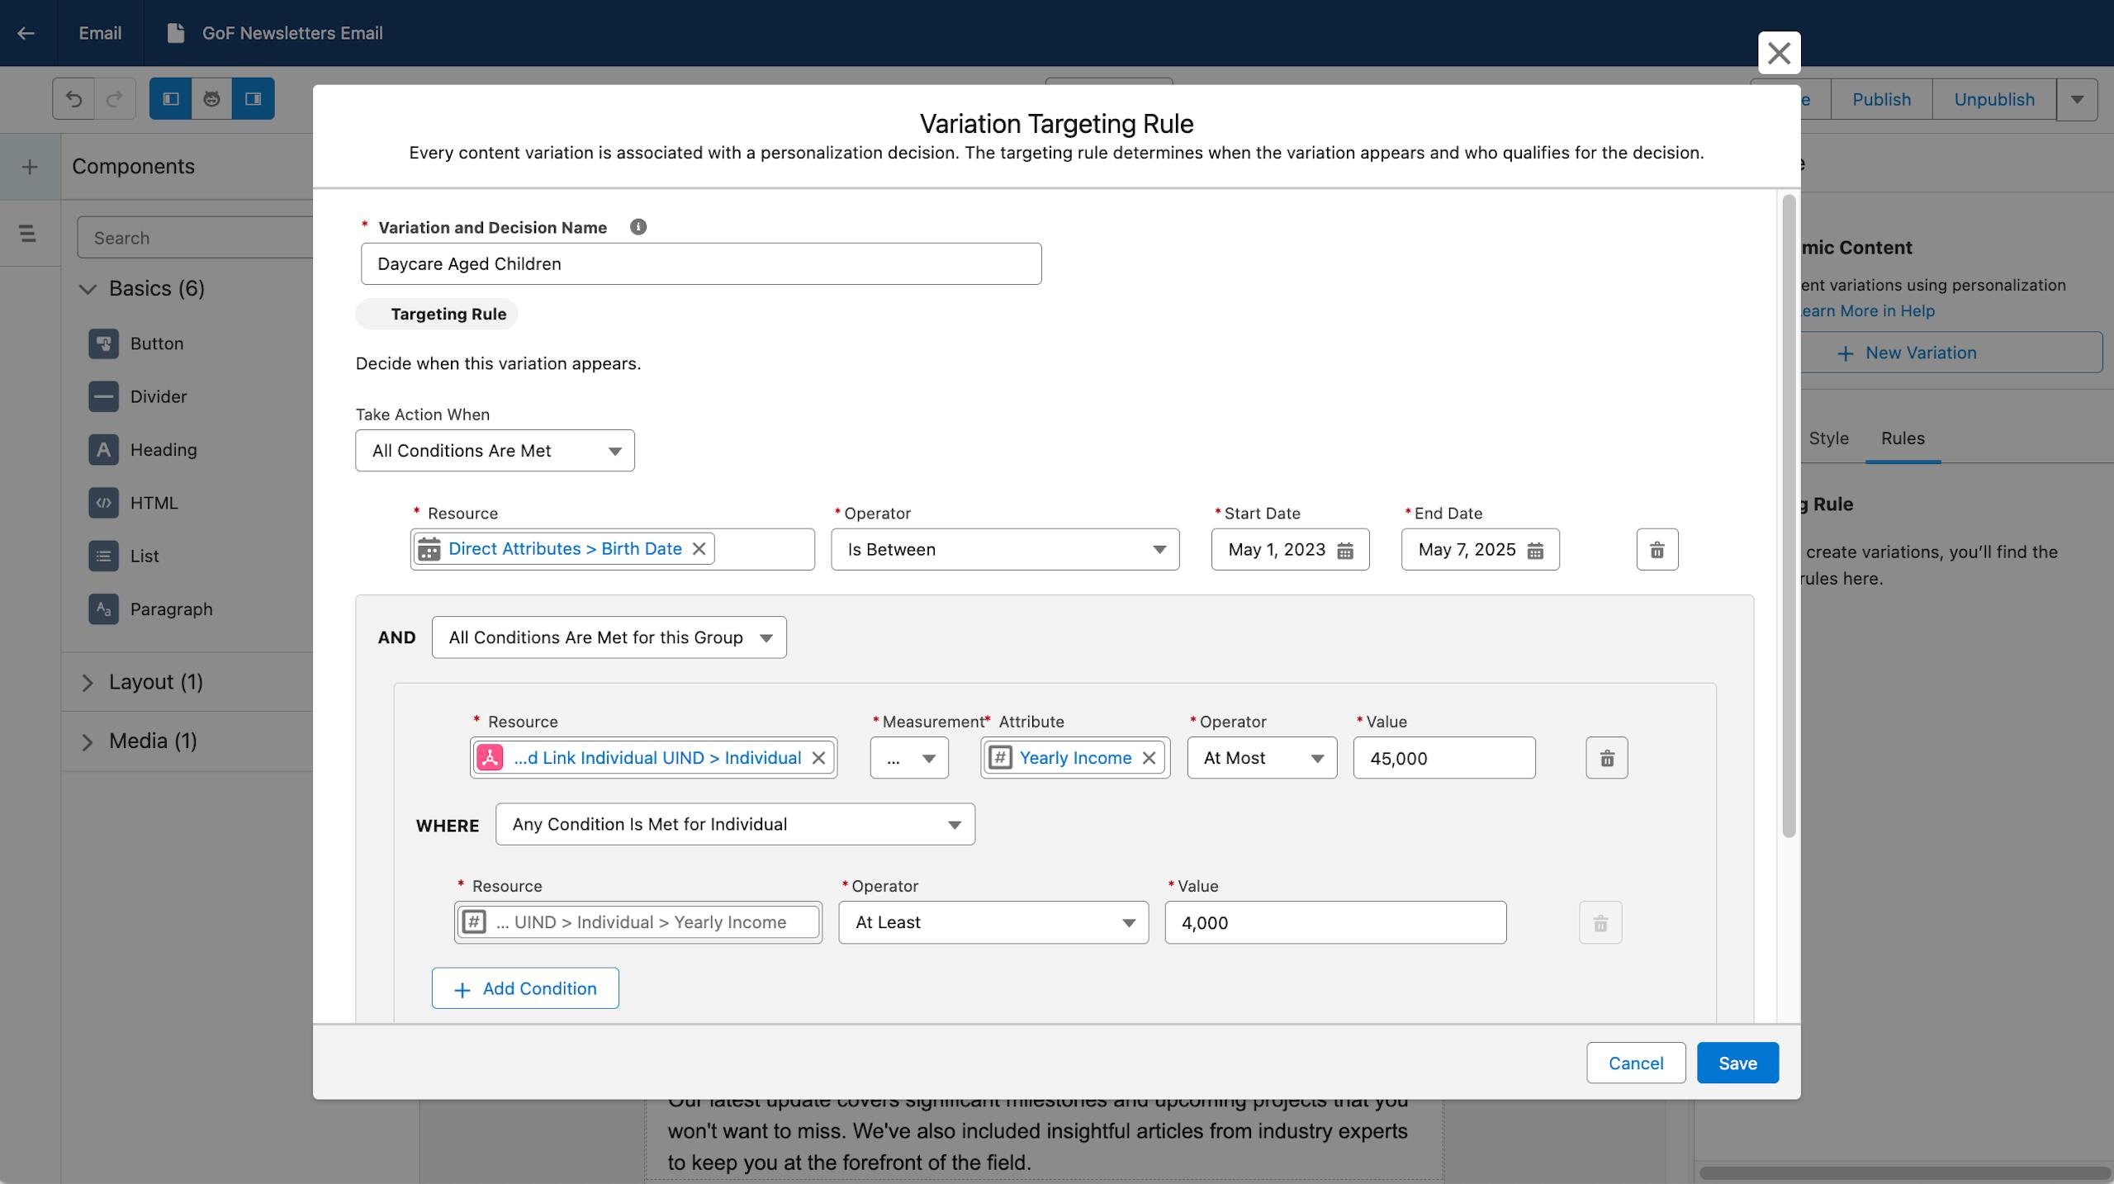This screenshot has width=2114, height=1184.
Task: Save the variation targeting rule
Action: coord(1737,1063)
